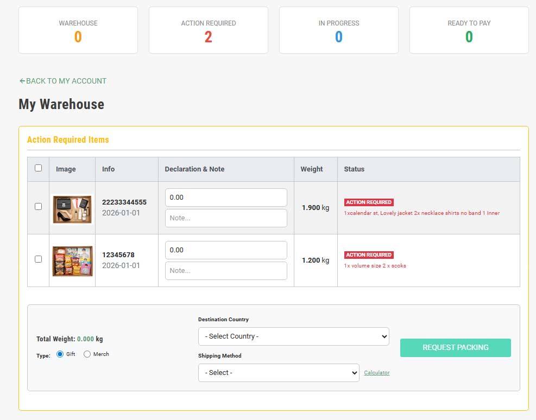536x420 pixels.
Task: Check the box for item 22233344555
Action: (x=38, y=207)
